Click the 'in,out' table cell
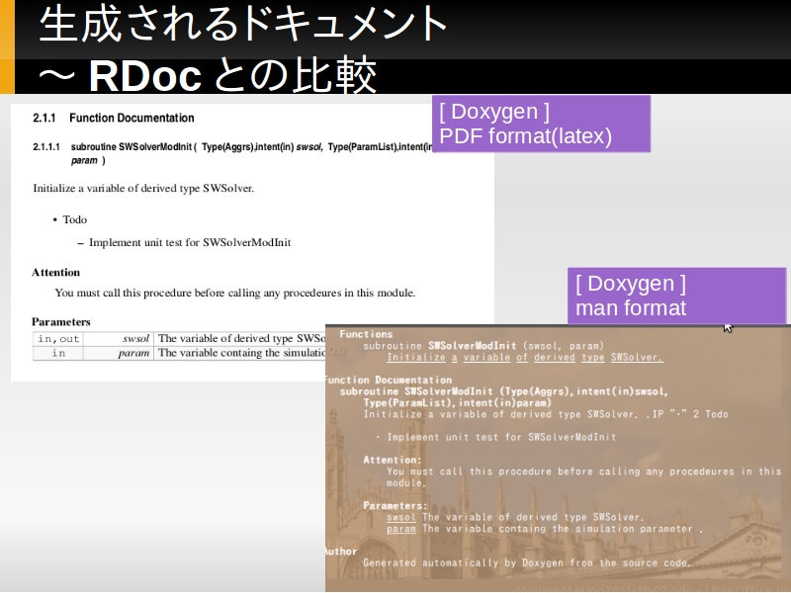This screenshot has width=791, height=593. (x=58, y=338)
